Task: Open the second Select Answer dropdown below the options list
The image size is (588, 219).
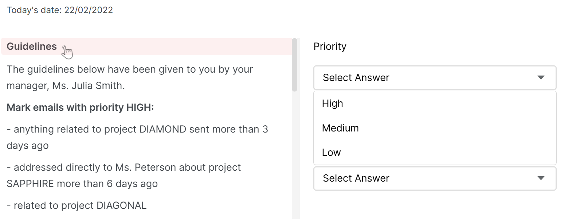Action: point(435,178)
